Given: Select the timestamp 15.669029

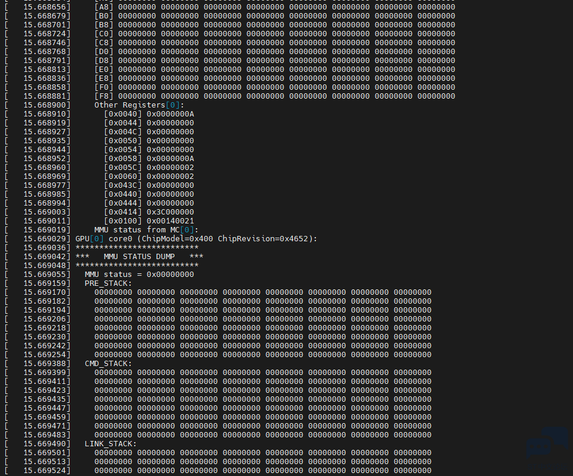Looking at the screenshot, I should point(45,239).
